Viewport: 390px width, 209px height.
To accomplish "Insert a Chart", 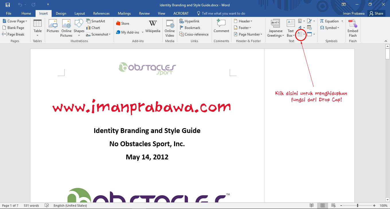I will coord(93,28).
